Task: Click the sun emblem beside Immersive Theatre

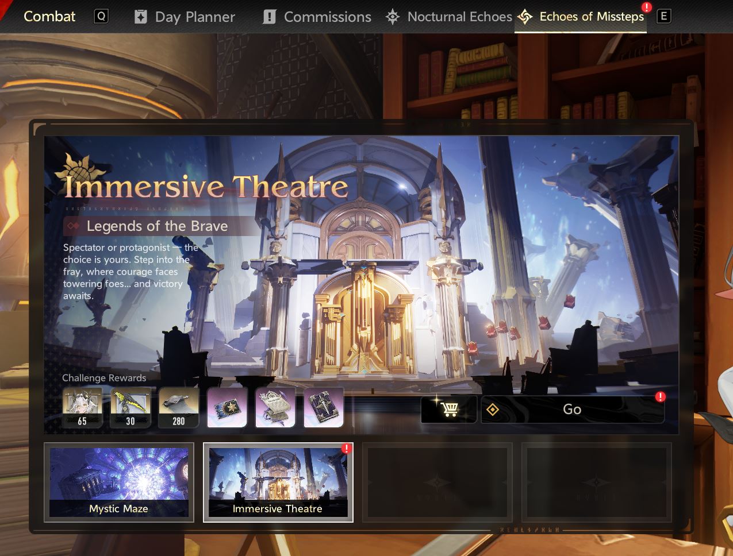Action: (x=79, y=168)
